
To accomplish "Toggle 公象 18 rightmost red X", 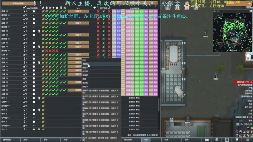I will point(109,35).
